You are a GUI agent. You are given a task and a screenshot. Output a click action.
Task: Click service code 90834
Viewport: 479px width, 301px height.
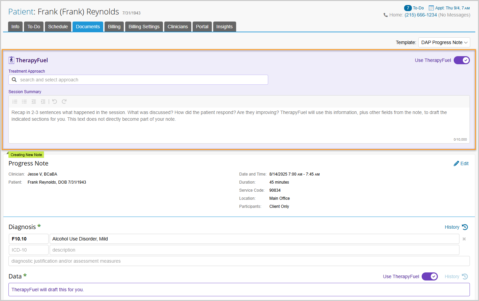[x=275, y=190]
